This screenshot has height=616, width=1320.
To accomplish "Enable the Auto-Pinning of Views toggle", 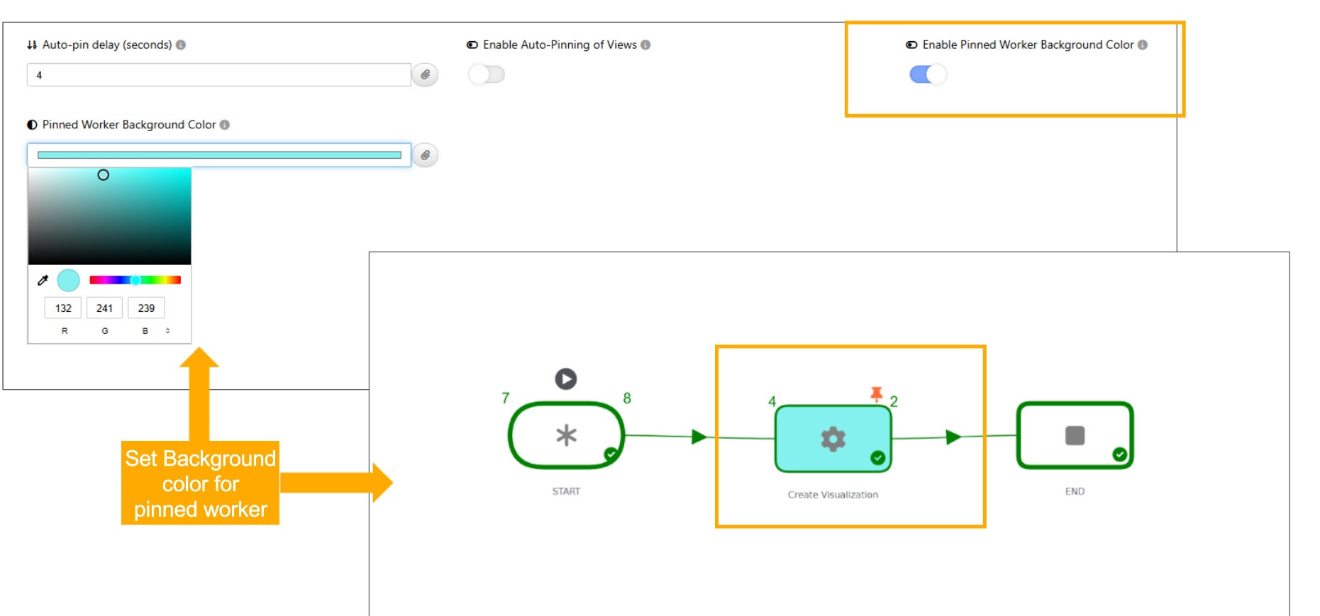I will (x=487, y=74).
